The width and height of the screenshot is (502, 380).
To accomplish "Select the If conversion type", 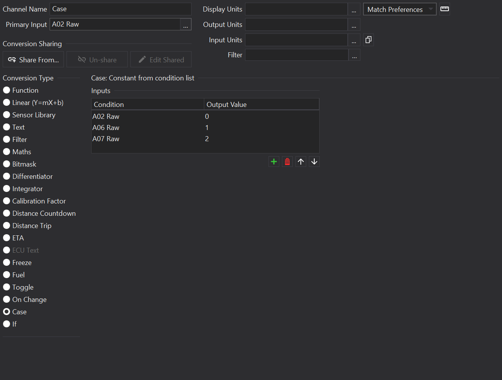I will point(7,324).
